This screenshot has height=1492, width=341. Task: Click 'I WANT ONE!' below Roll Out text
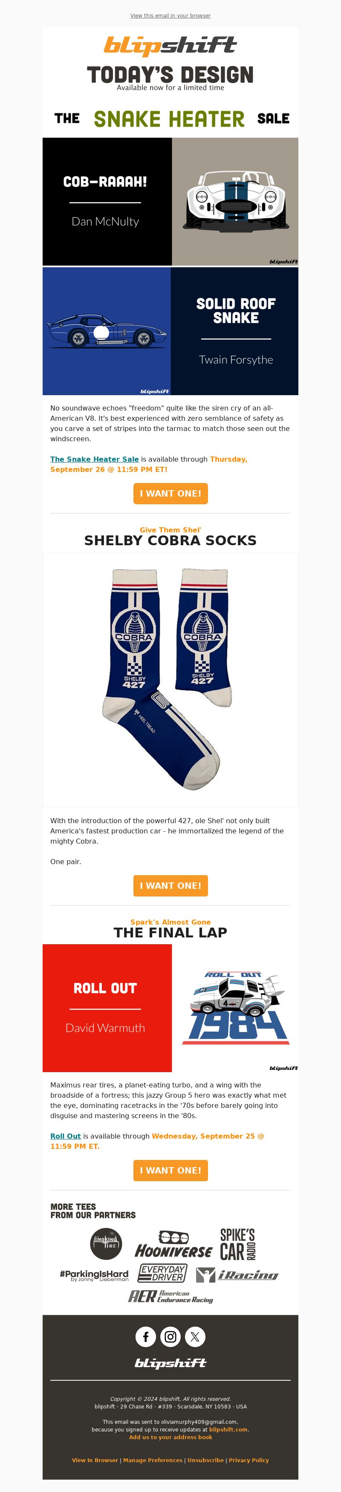click(x=170, y=1170)
